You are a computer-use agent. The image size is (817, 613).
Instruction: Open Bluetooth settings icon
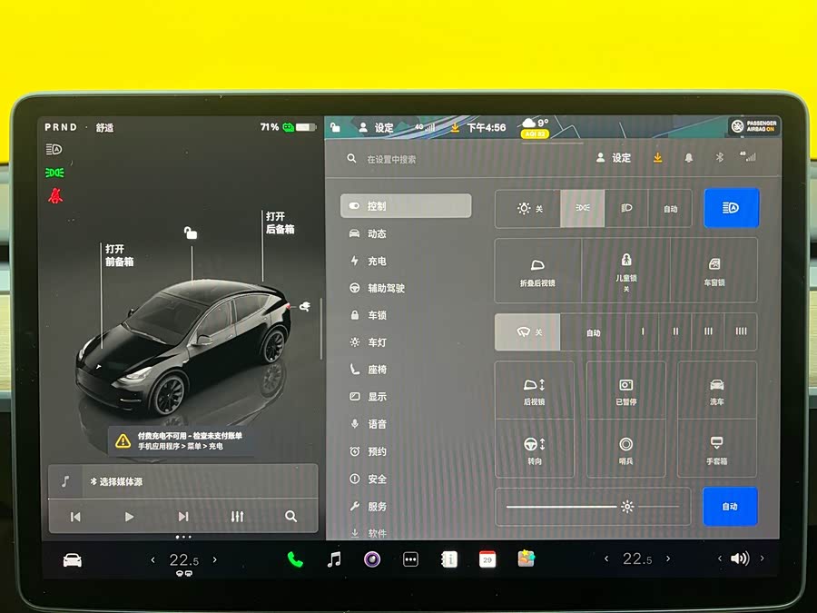click(x=720, y=157)
